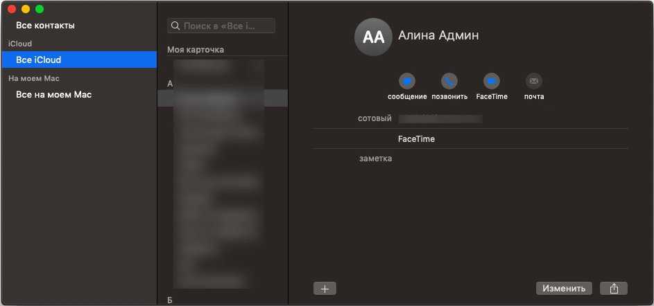Click the green maximize window button

(x=40, y=9)
